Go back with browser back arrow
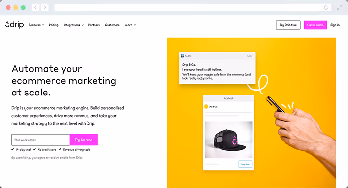This screenshot has width=348, height=188. (35, 8)
